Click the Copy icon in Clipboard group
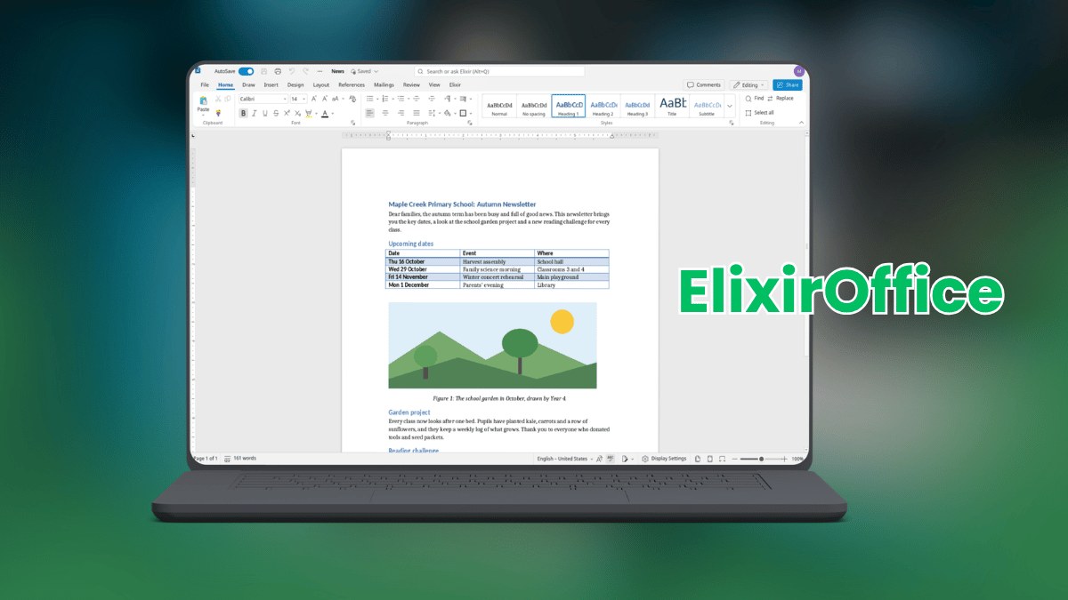 click(227, 99)
